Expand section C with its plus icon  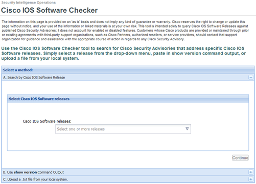click(251, 179)
